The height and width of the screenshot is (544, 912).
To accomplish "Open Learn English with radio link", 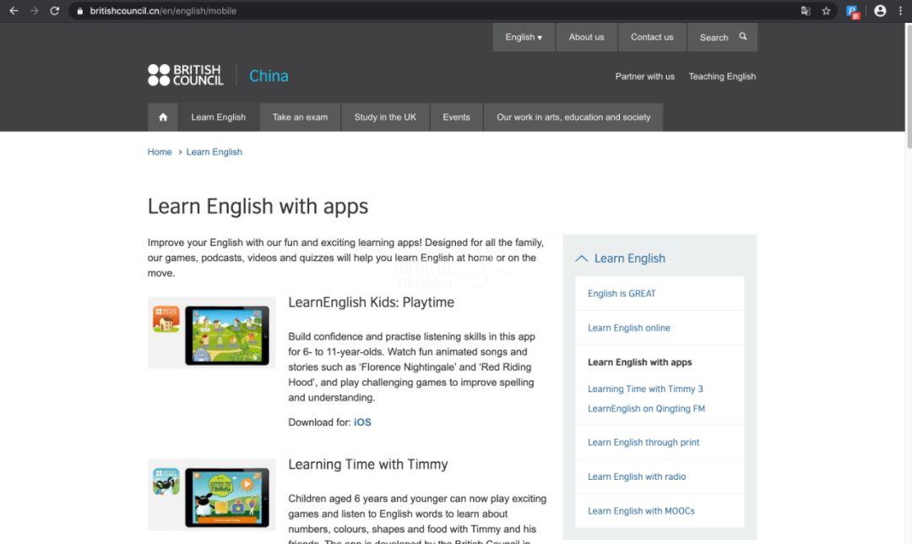I will point(637,476).
